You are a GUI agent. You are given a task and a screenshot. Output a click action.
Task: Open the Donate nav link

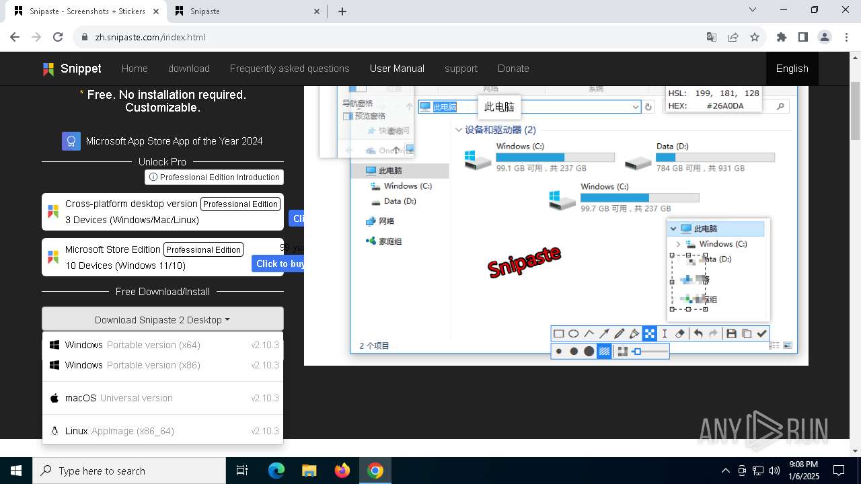pos(513,69)
